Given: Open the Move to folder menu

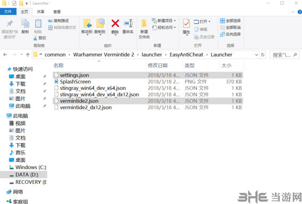Looking at the screenshot, I should pyautogui.click(x=87, y=27).
